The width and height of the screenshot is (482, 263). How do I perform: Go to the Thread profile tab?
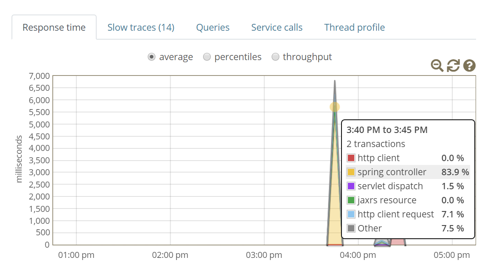click(x=354, y=27)
